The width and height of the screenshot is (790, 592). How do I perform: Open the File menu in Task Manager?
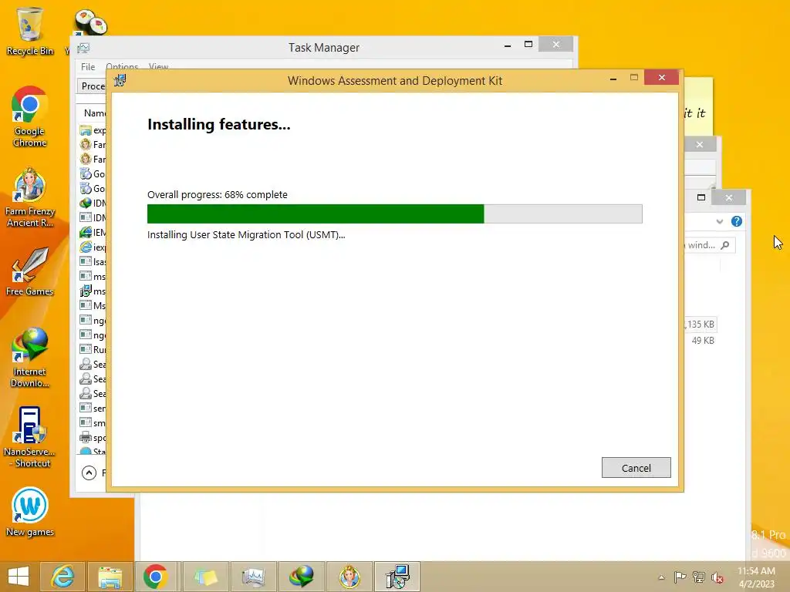(88, 66)
